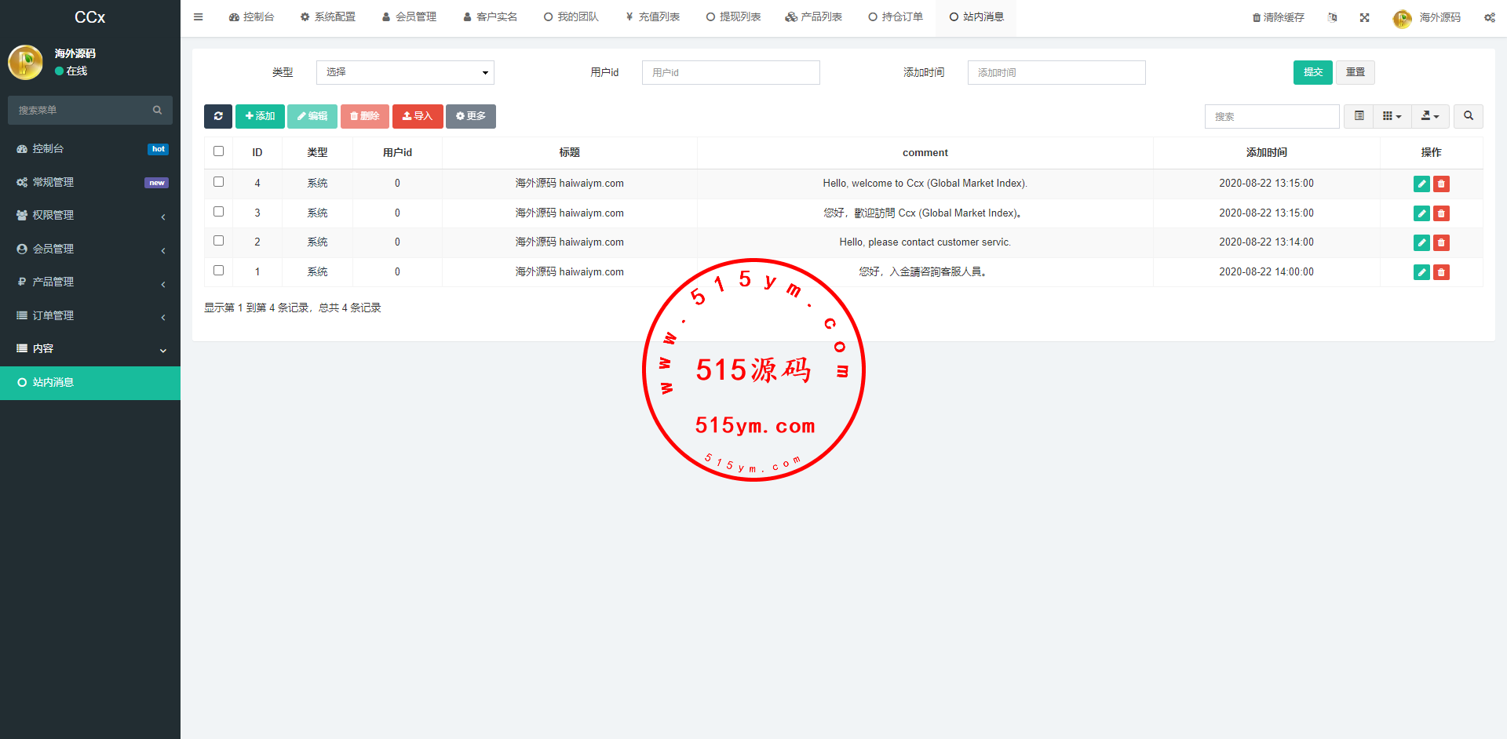This screenshot has width=1507, height=739.
Task: Toggle fullscreen mode icon in top bar
Action: [1365, 17]
